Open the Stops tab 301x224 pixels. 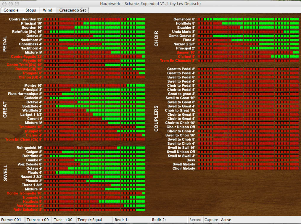(x=31, y=10)
